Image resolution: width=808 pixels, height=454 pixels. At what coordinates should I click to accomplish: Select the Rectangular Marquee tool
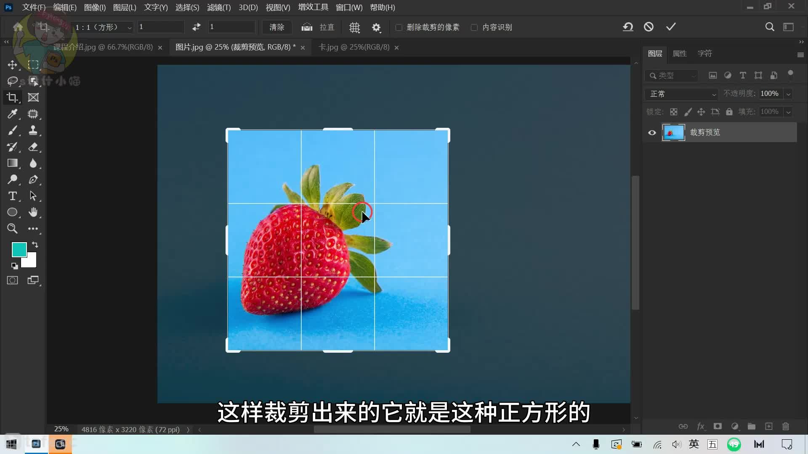pyautogui.click(x=33, y=65)
